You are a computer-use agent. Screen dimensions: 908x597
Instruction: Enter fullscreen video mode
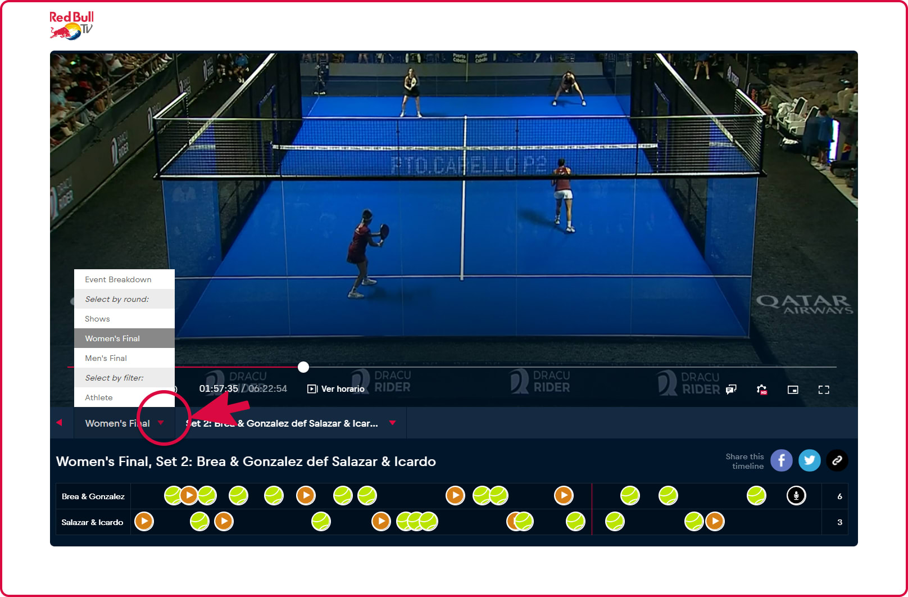824,390
